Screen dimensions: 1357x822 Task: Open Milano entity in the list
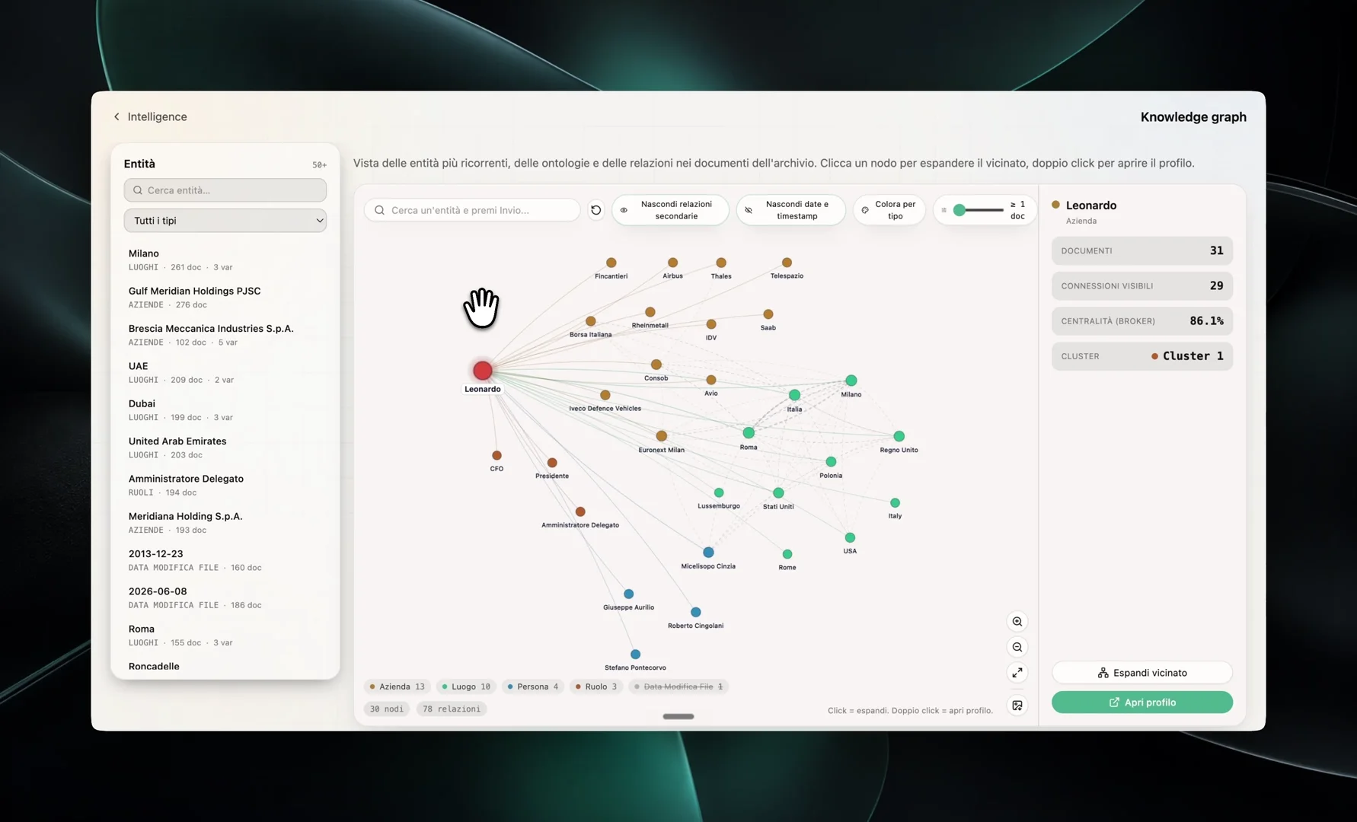pyautogui.click(x=225, y=260)
